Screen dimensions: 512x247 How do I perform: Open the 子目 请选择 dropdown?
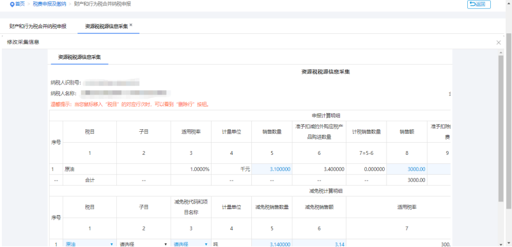[144, 244]
